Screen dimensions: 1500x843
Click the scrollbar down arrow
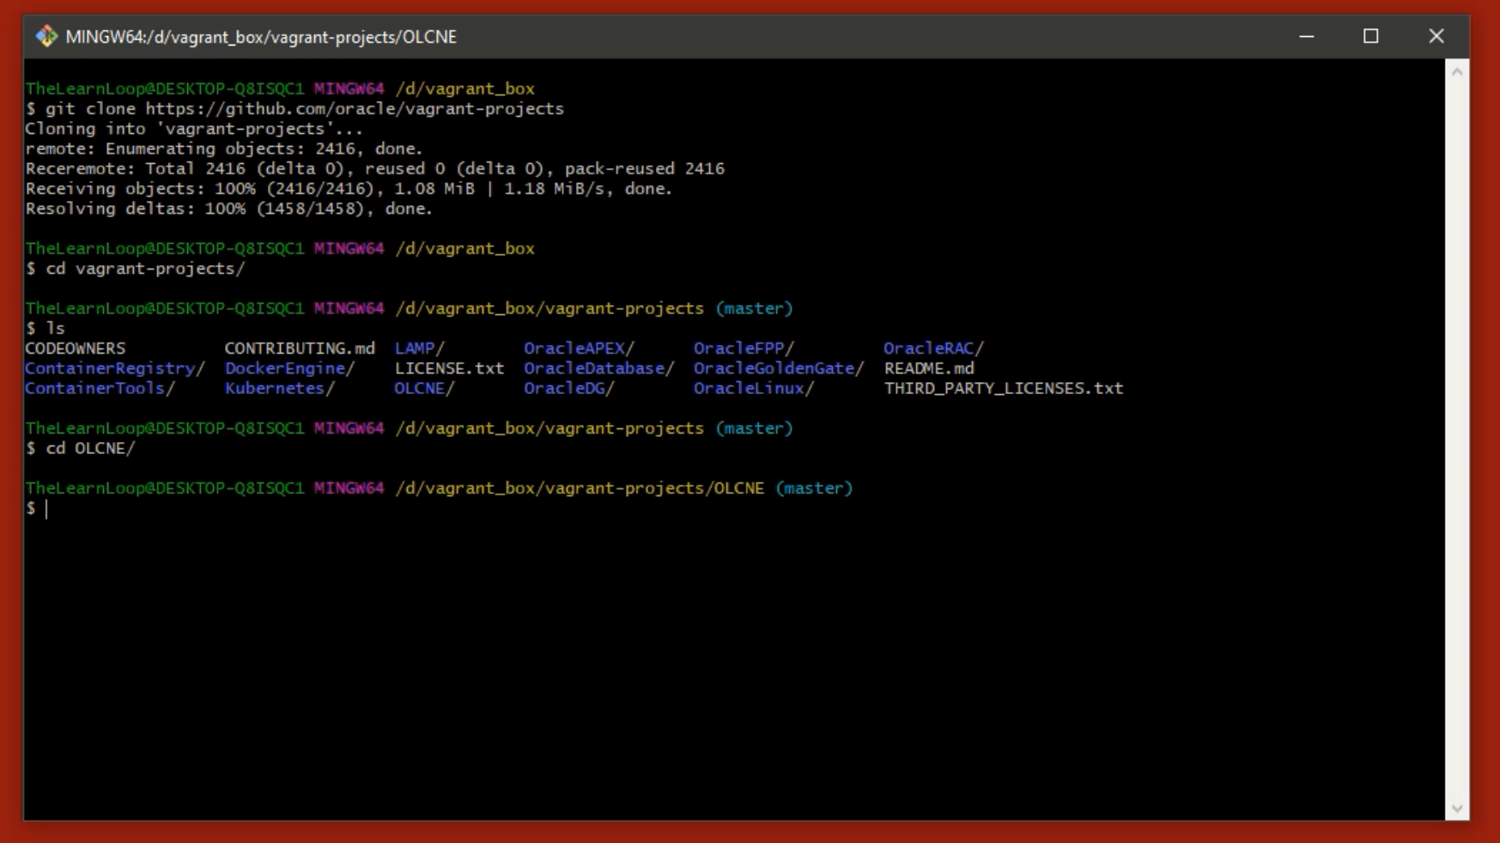1456,808
